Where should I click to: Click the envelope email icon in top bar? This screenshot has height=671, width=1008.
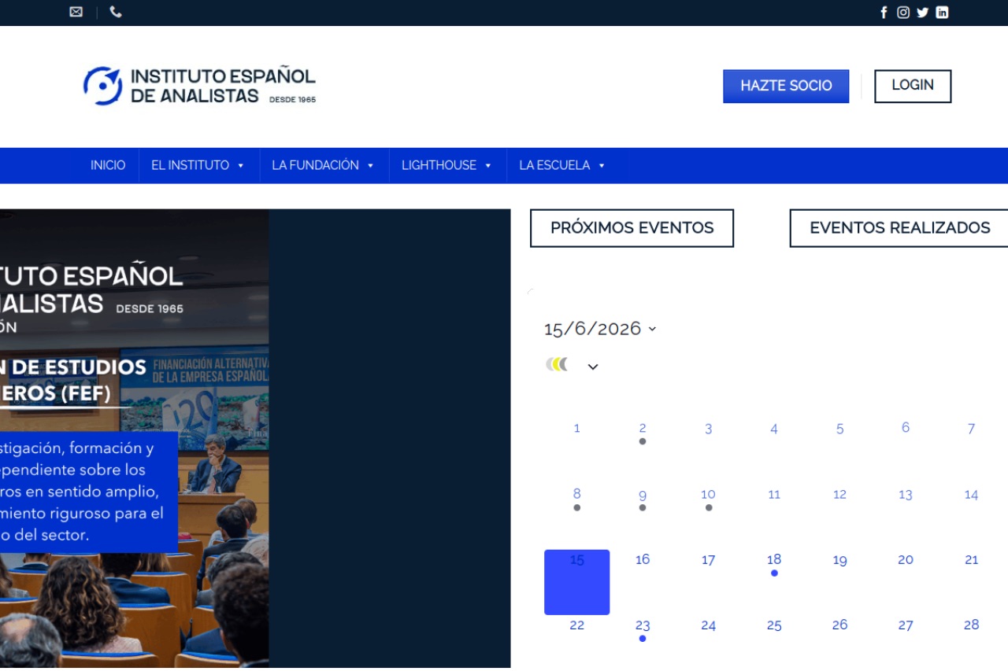76,12
